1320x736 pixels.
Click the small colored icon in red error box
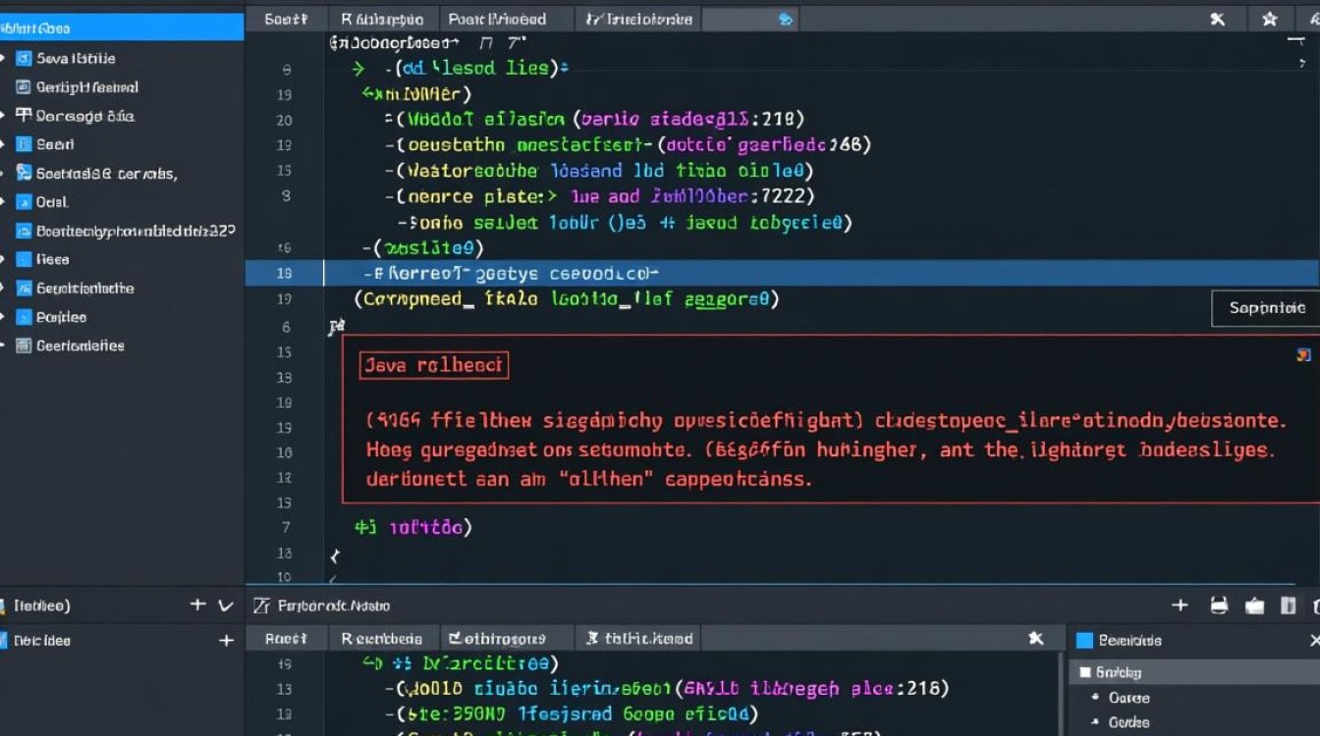1303,355
